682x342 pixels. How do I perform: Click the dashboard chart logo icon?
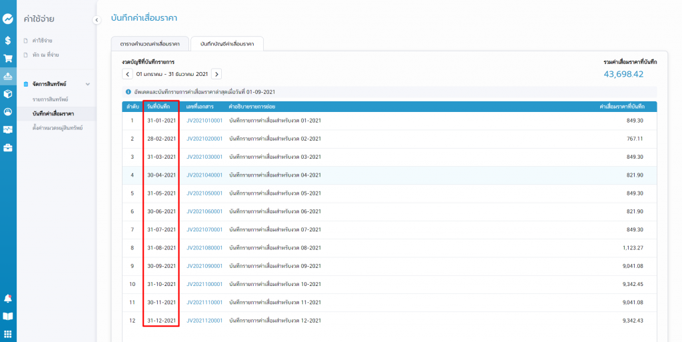coord(8,19)
